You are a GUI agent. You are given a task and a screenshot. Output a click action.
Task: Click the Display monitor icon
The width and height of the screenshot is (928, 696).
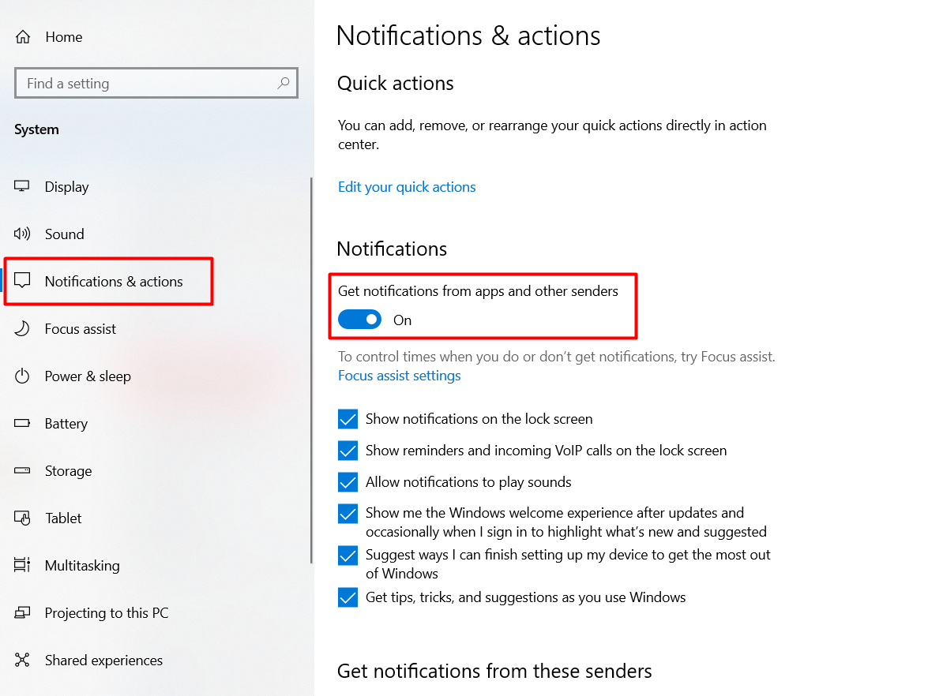(22, 186)
